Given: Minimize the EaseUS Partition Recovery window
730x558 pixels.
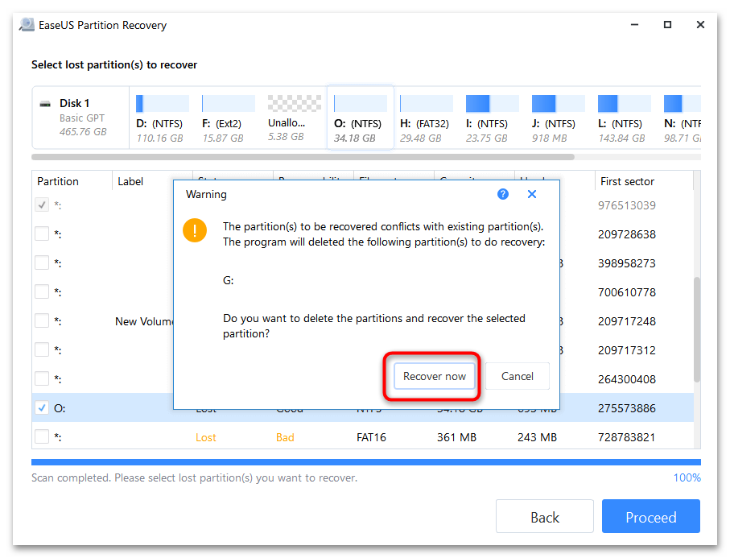Looking at the screenshot, I should [634, 25].
